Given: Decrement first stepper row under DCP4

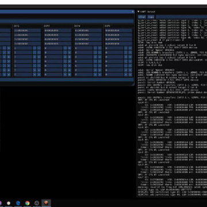Looking at the screenshot, I should point(95,48).
